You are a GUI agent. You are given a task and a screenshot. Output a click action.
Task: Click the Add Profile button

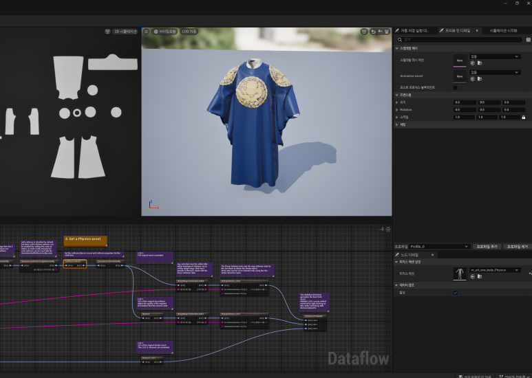click(487, 247)
